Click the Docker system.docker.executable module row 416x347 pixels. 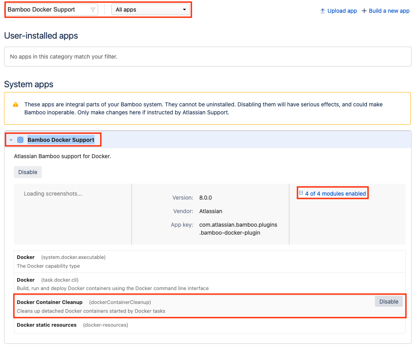[x=209, y=261]
